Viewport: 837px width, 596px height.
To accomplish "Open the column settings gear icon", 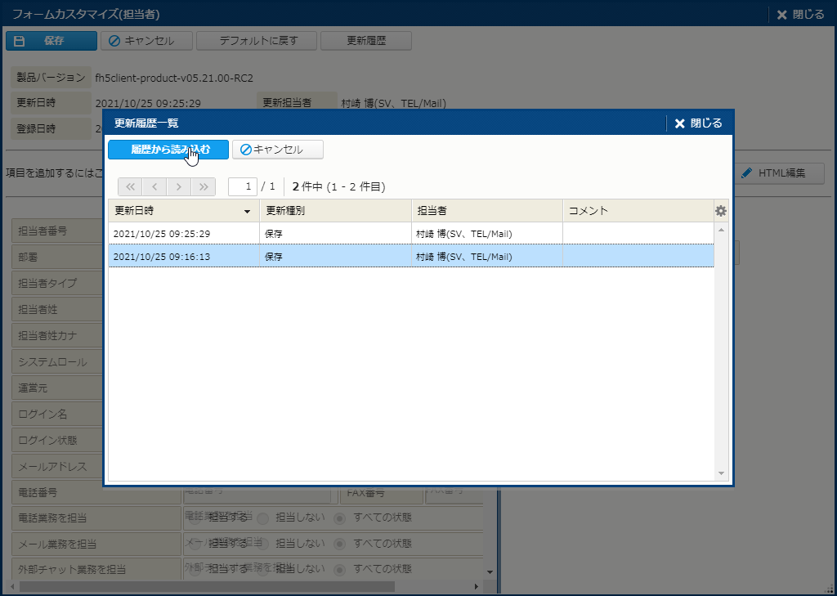I will pos(720,211).
